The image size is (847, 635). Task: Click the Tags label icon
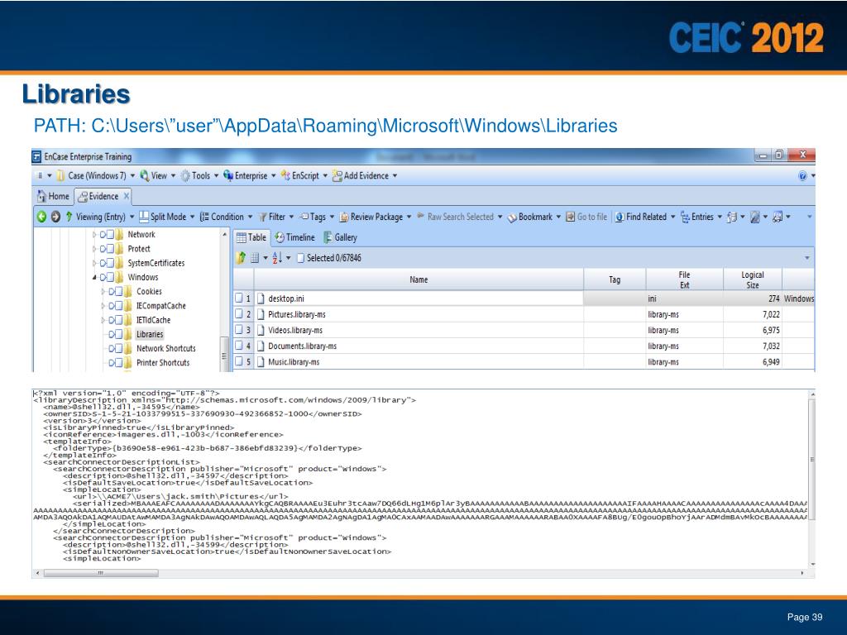click(x=304, y=217)
